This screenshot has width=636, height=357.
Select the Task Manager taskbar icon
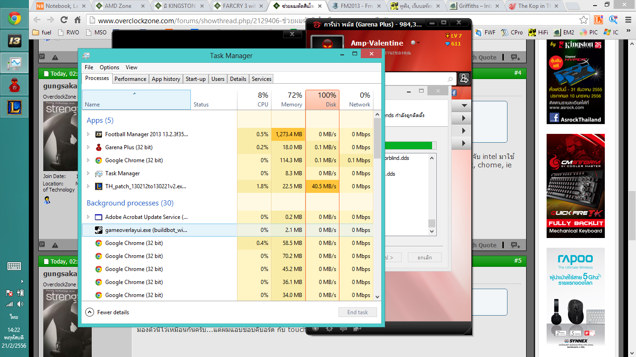click(14, 63)
